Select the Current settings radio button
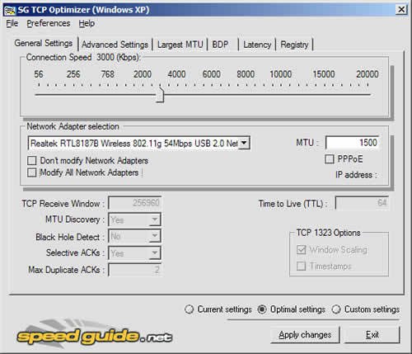 pyautogui.click(x=189, y=309)
